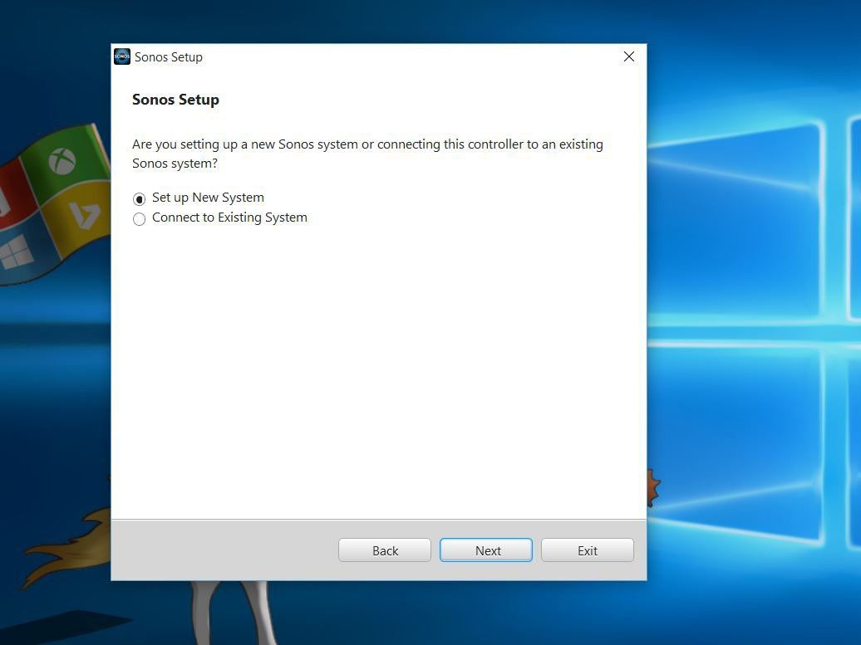This screenshot has width=861, height=645.
Task: Click the 'Connect to Existing System' label text
Action: (x=229, y=217)
